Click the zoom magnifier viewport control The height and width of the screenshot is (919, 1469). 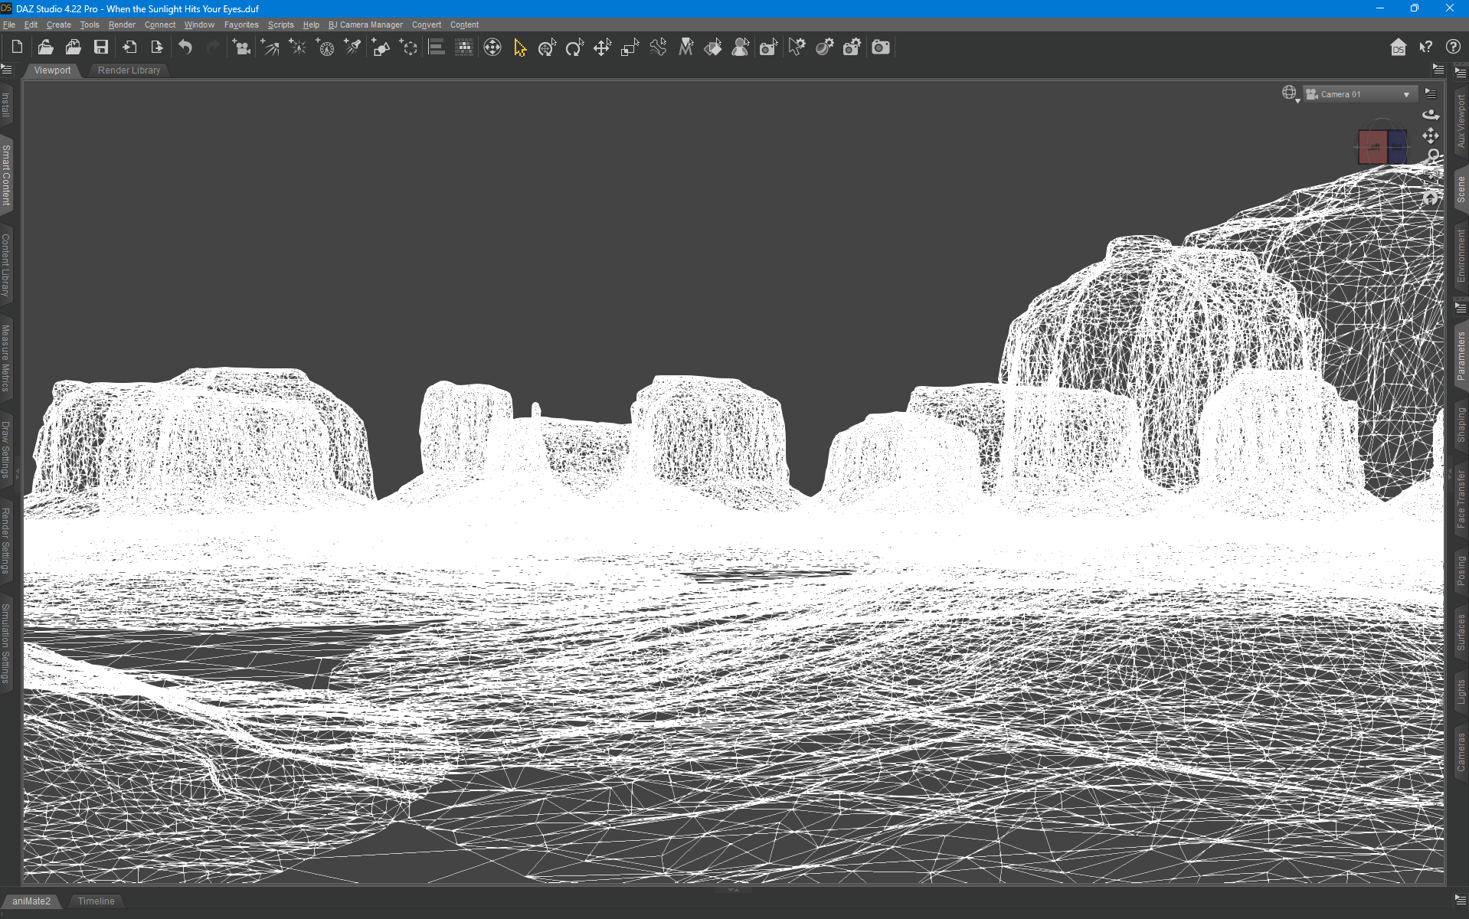(1433, 156)
